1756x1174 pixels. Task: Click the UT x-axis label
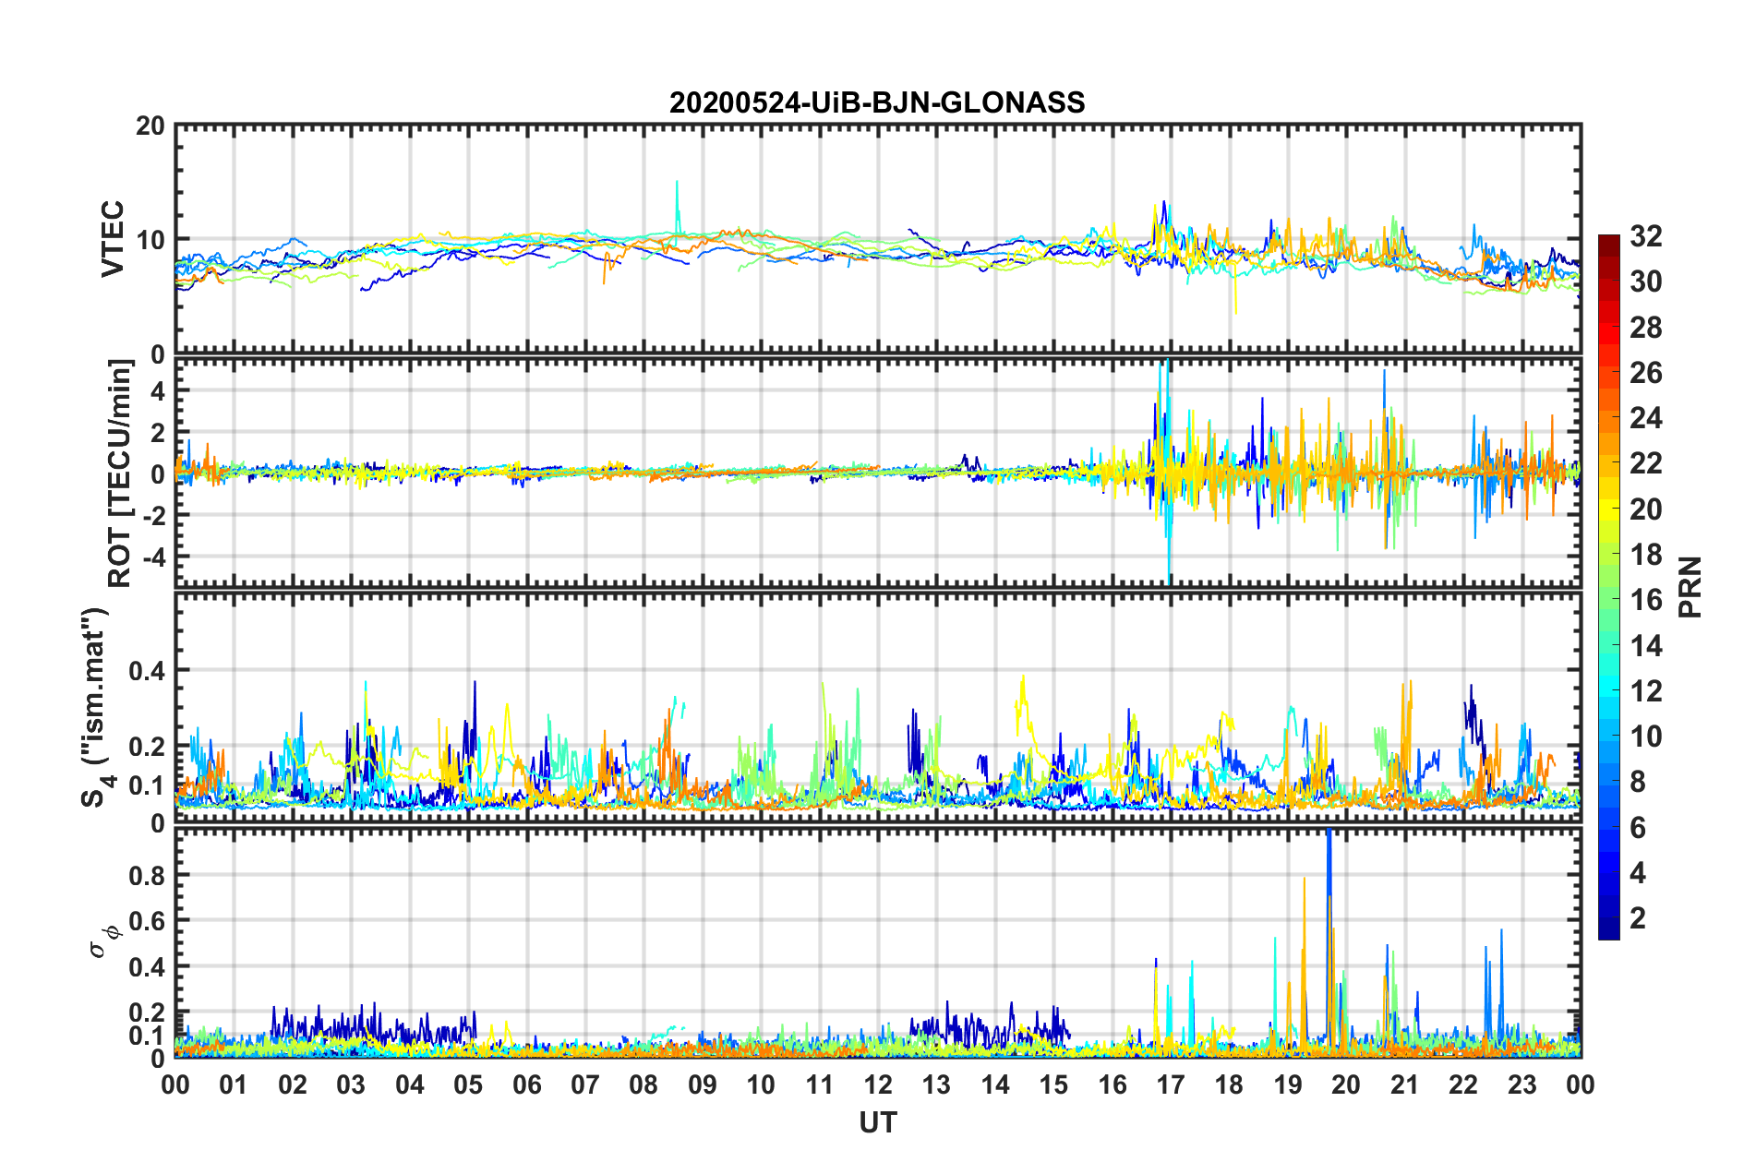[878, 1122]
